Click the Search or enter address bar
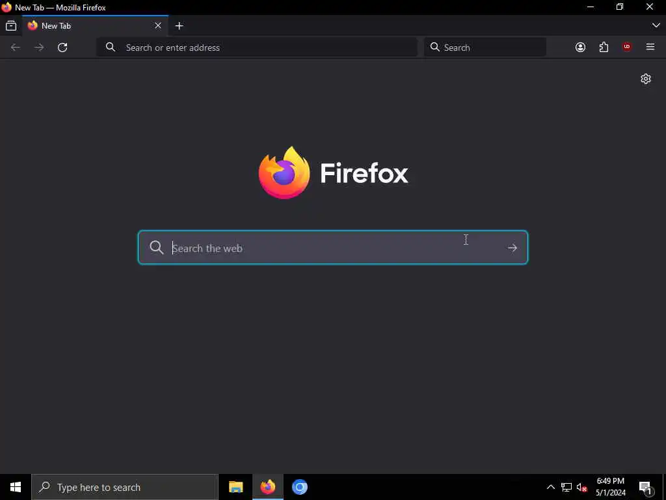 click(x=257, y=47)
